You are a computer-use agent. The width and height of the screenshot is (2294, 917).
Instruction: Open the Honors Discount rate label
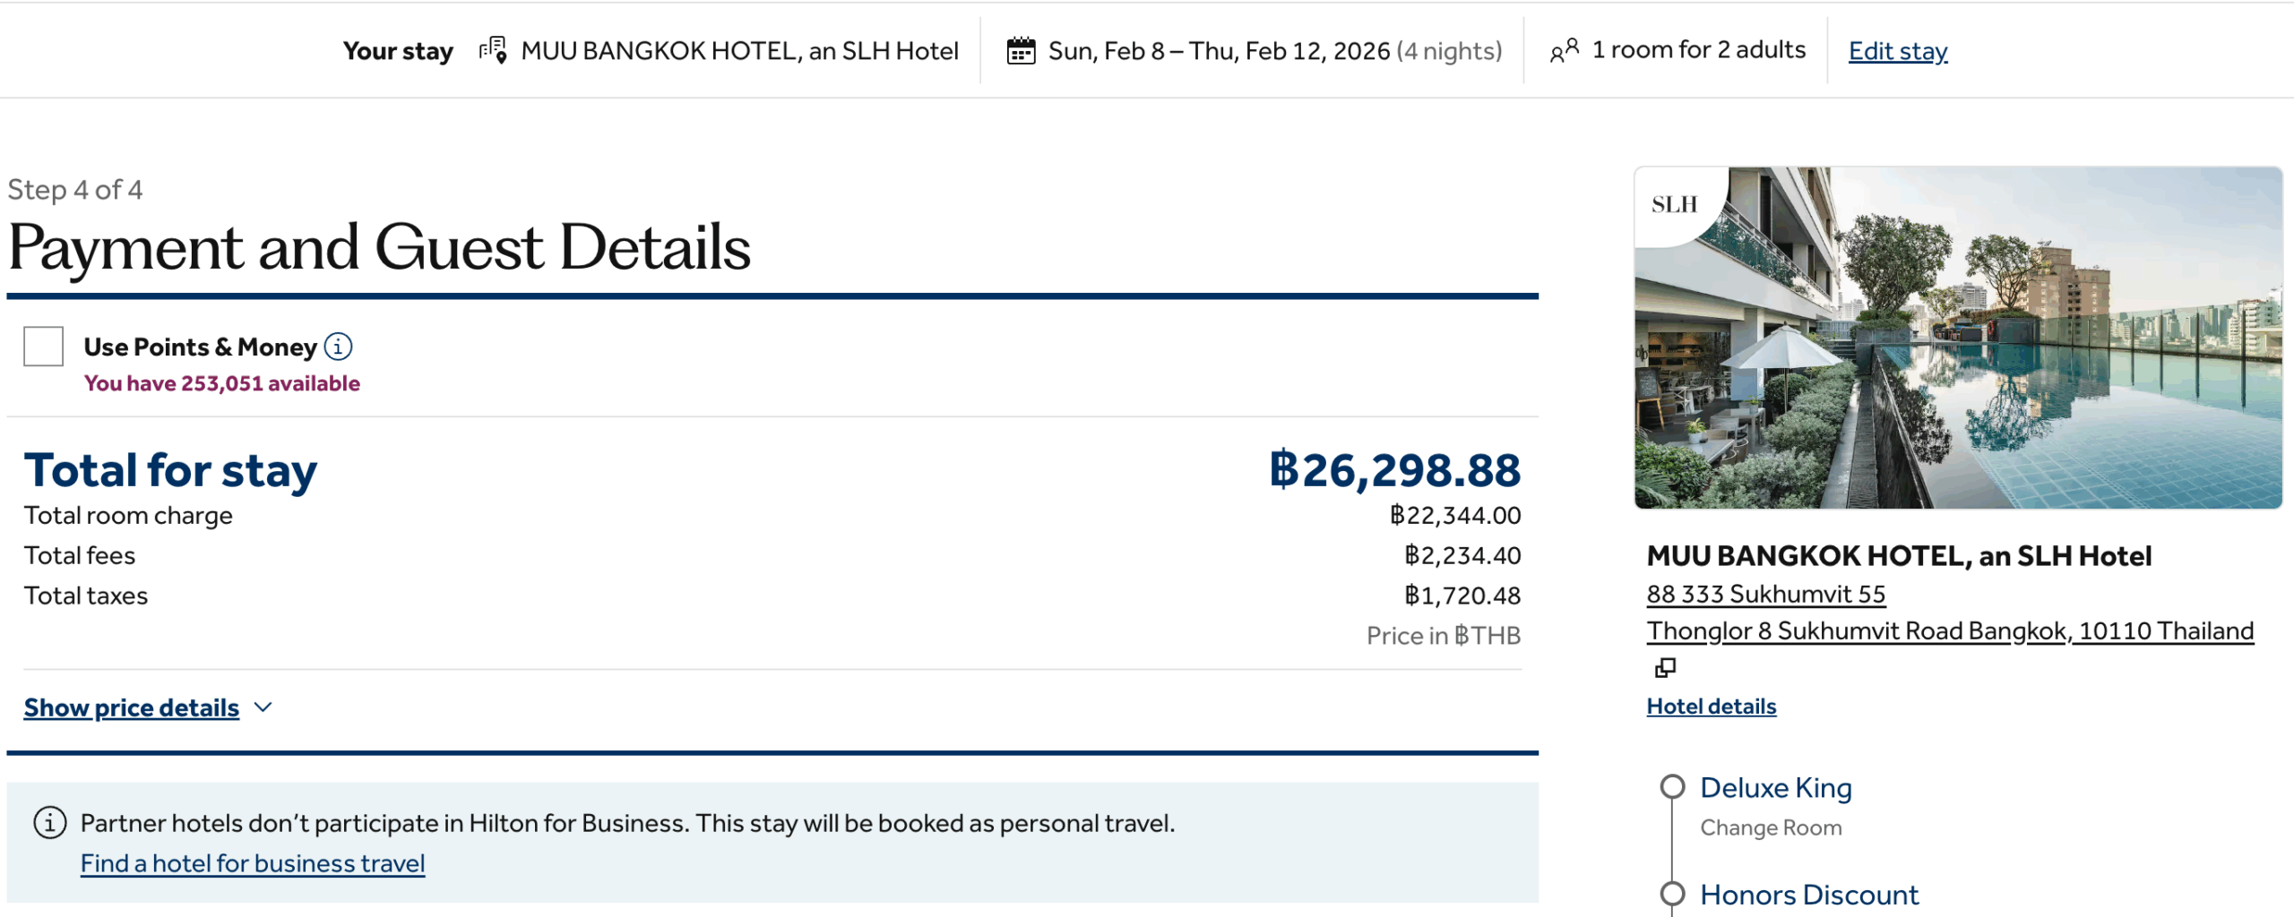(x=1808, y=894)
